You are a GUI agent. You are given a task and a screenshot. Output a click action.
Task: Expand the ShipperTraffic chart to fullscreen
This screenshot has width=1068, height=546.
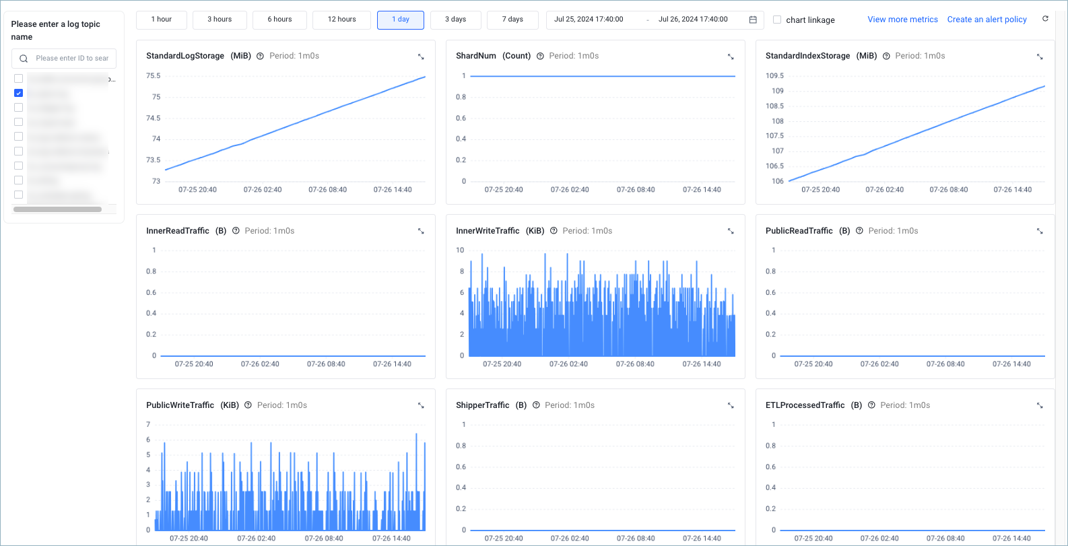point(731,405)
